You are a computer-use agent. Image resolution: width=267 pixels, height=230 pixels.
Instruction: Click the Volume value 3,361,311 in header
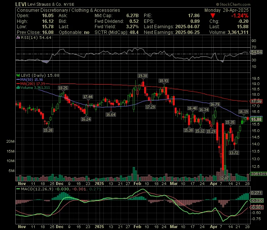(x=238, y=32)
